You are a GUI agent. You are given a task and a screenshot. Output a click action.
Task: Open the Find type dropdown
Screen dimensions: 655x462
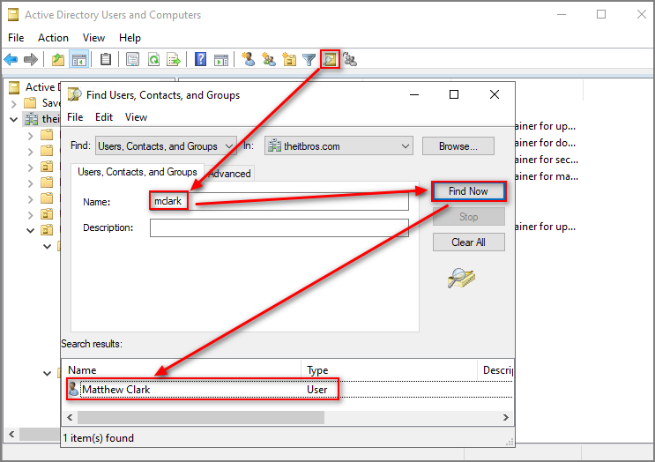(x=166, y=146)
